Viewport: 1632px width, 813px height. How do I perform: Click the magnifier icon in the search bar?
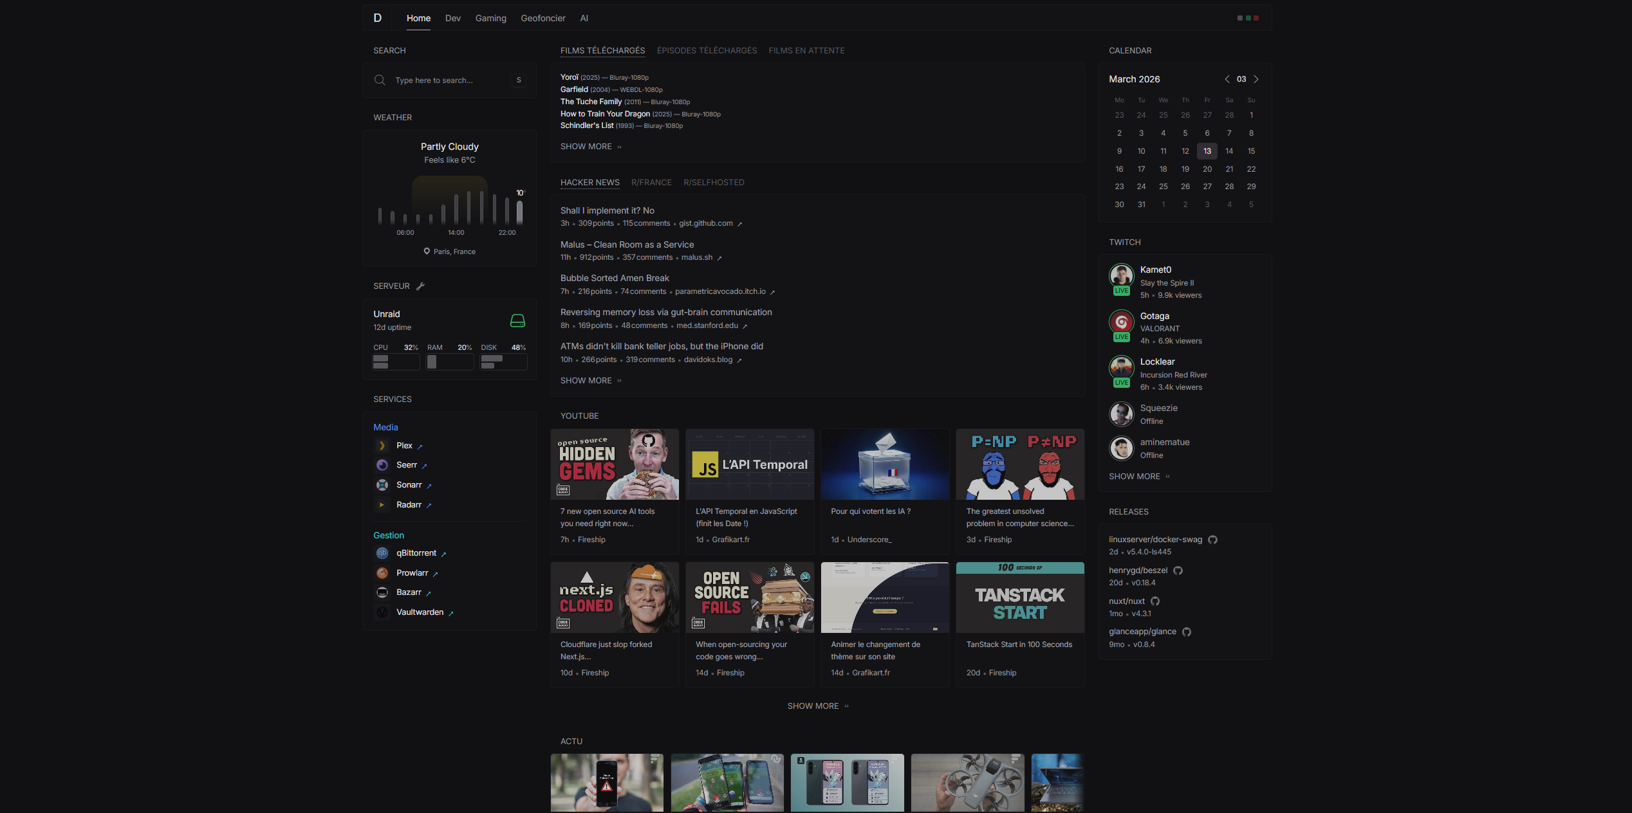coord(380,80)
